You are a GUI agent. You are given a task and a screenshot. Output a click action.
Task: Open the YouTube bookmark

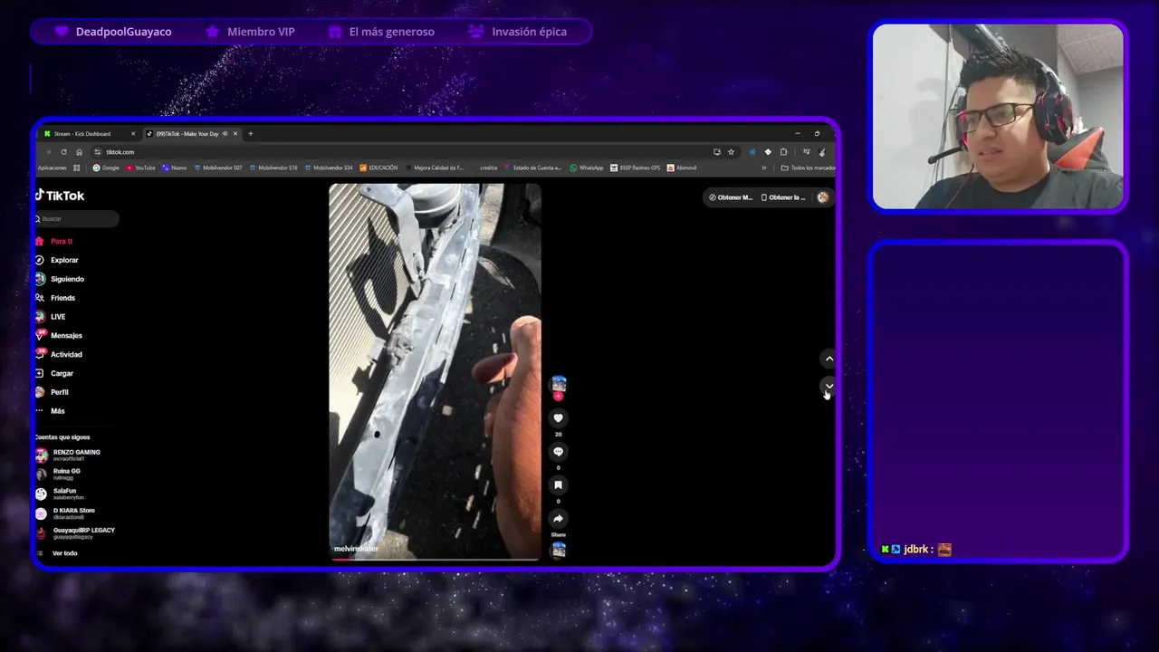(141, 168)
